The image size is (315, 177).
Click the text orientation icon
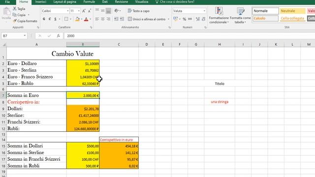click(x=117, y=11)
